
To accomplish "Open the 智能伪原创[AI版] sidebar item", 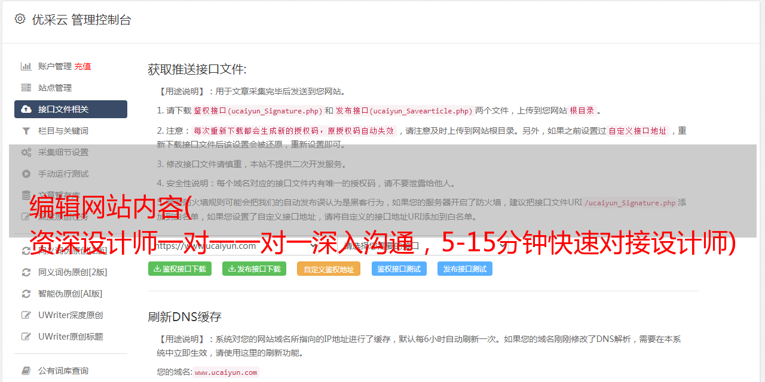I will tap(71, 294).
